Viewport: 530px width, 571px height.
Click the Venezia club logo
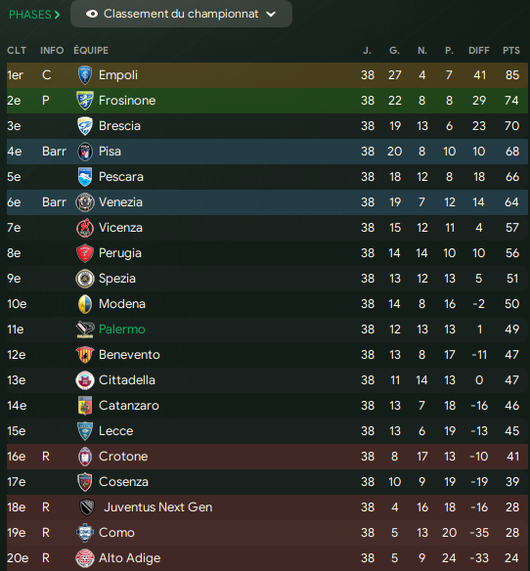coord(85,202)
